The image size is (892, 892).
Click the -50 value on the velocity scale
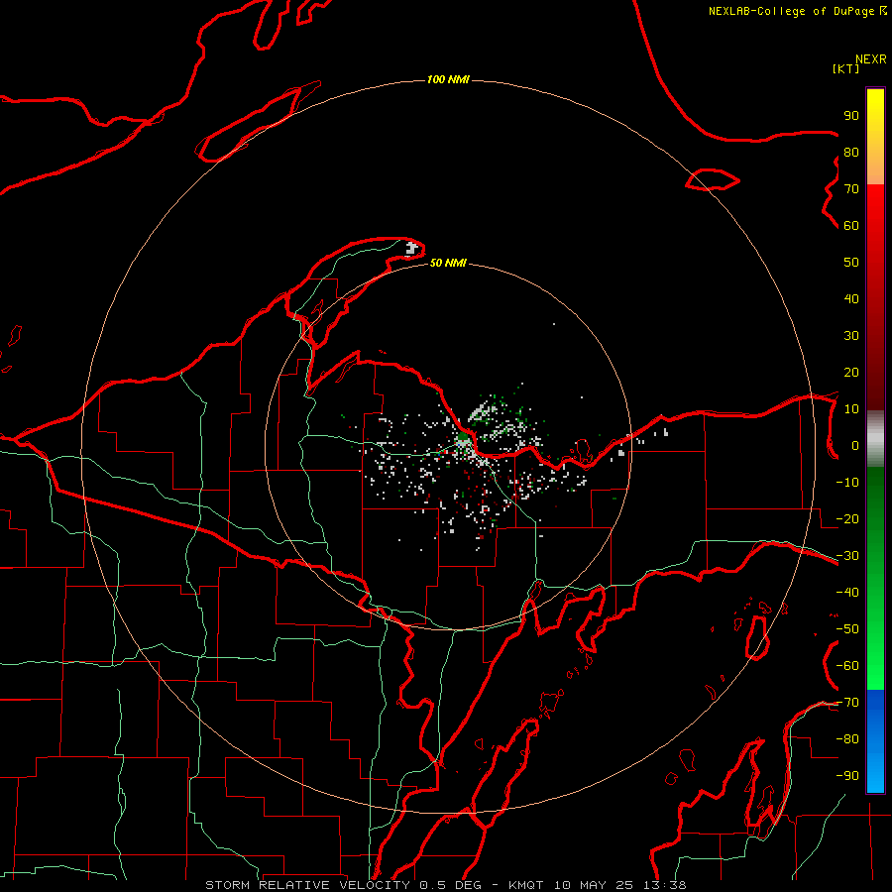pos(847,629)
